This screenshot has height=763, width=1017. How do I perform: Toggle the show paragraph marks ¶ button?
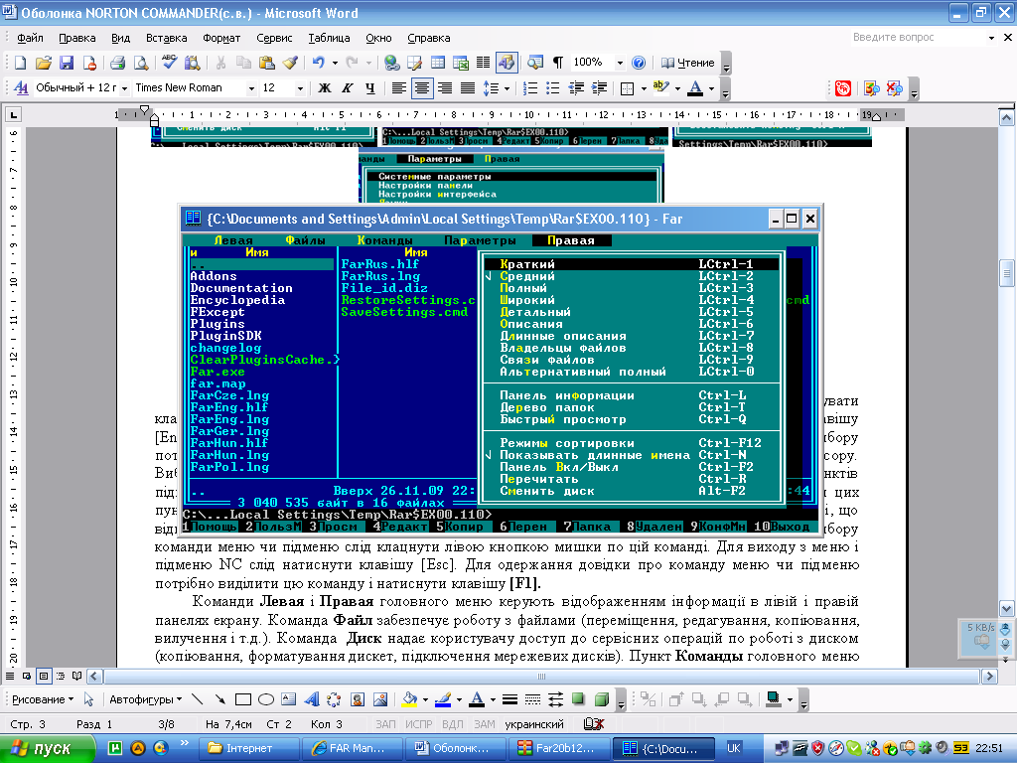(x=558, y=63)
